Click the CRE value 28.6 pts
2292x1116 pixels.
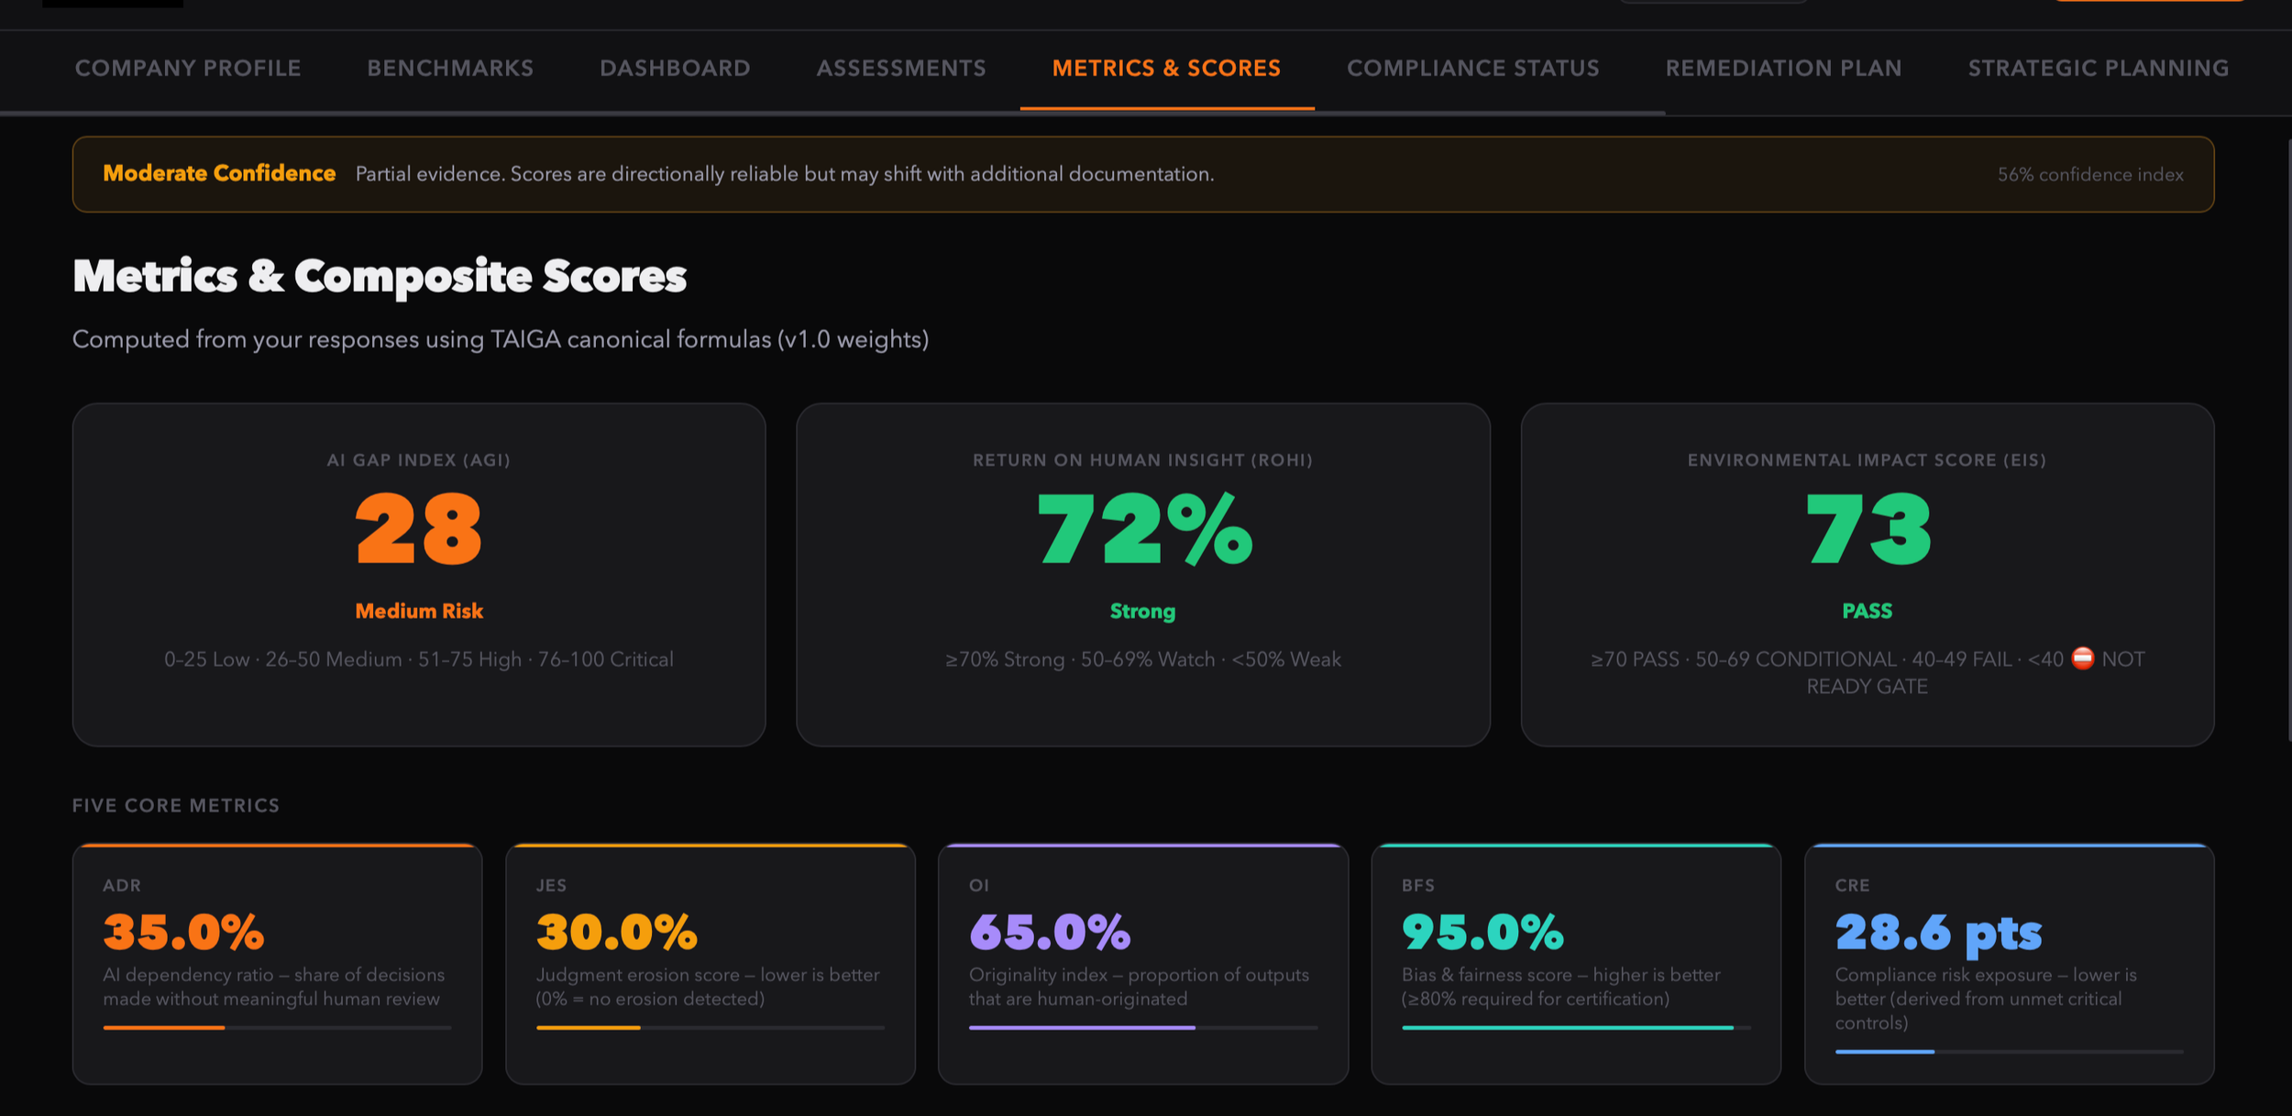(x=1938, y=934)
